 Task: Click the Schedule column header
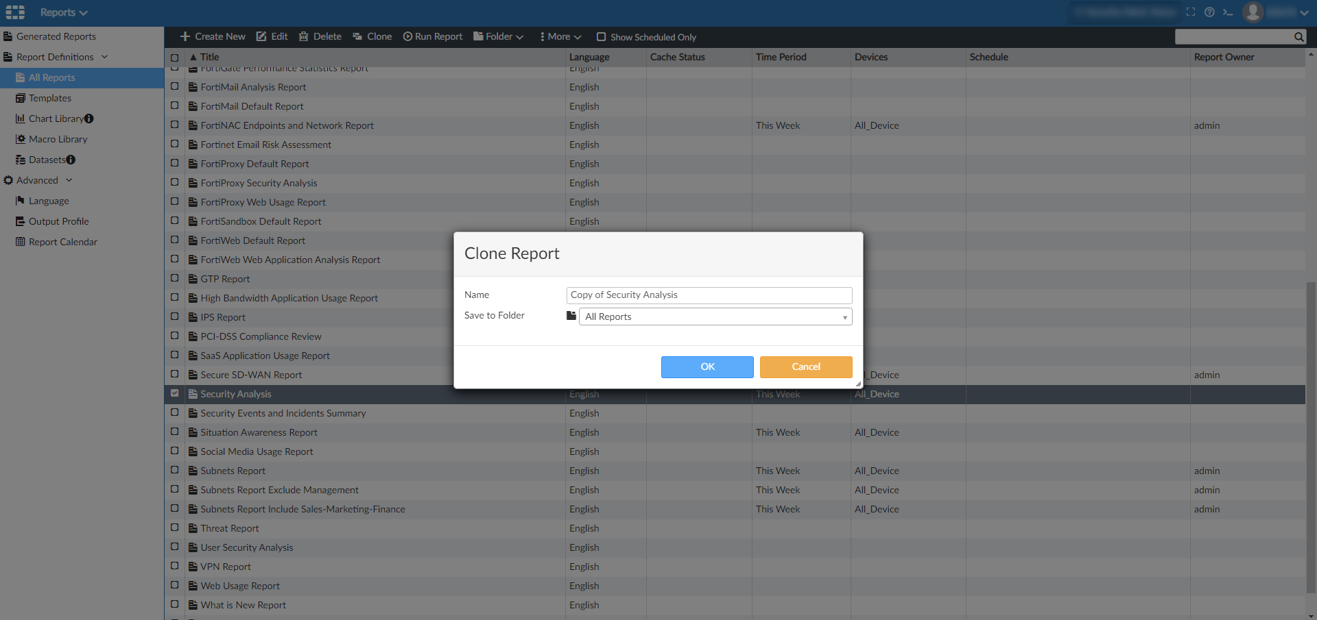pos(988,57)
